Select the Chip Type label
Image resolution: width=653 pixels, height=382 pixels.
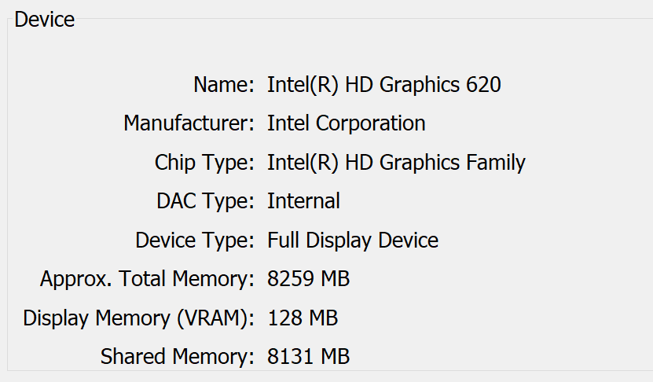pos(204,163)
